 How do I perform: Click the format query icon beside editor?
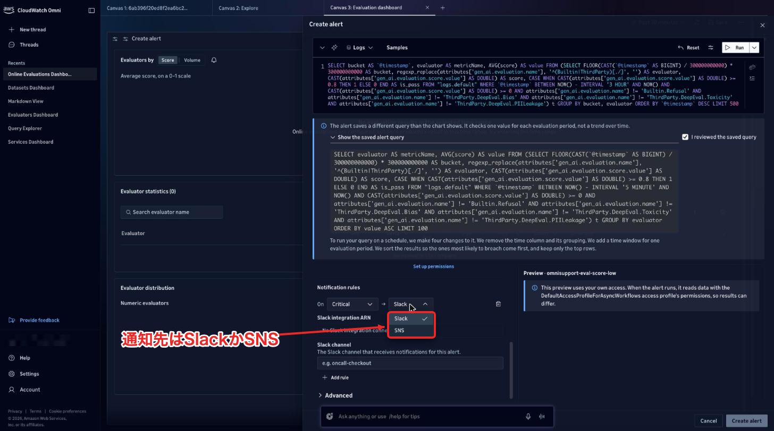pos(752,78)
